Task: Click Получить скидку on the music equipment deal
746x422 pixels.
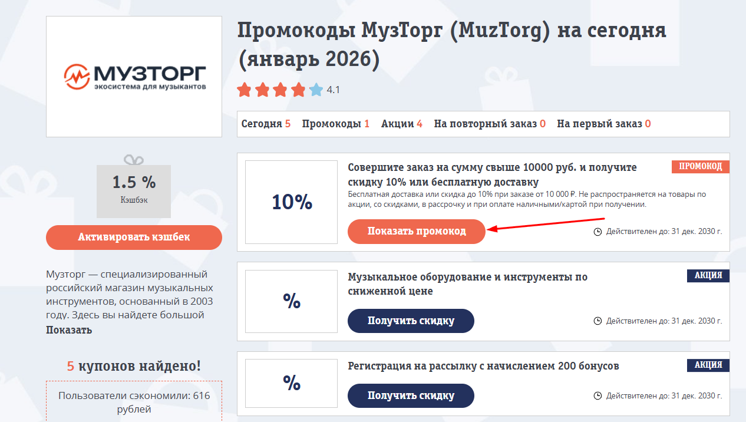Action: (x=411, y=321)
